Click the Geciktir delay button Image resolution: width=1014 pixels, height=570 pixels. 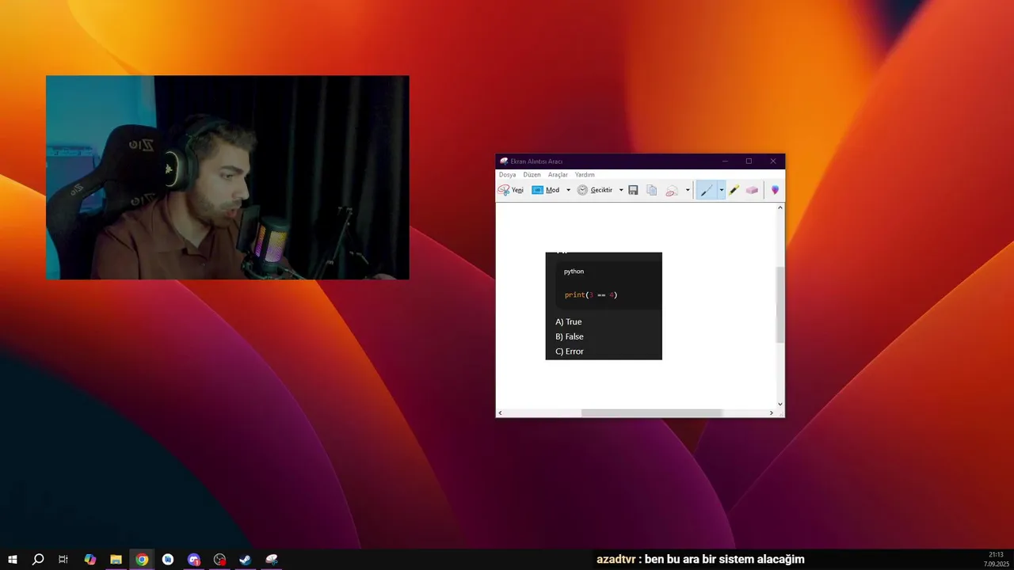click(x=595, y=190)
